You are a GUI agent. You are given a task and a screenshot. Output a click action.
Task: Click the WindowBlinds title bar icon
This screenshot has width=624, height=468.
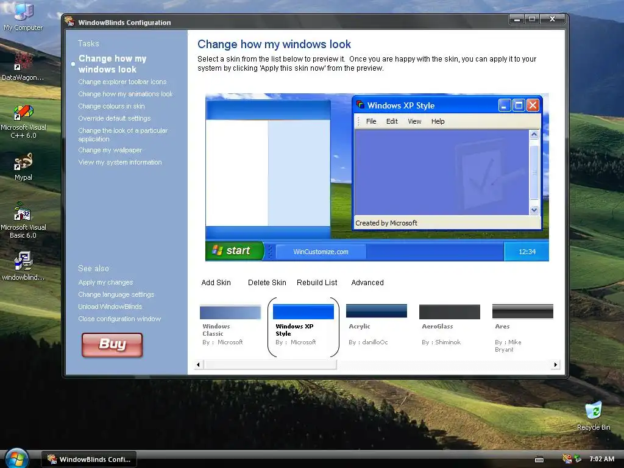[69, 21]
